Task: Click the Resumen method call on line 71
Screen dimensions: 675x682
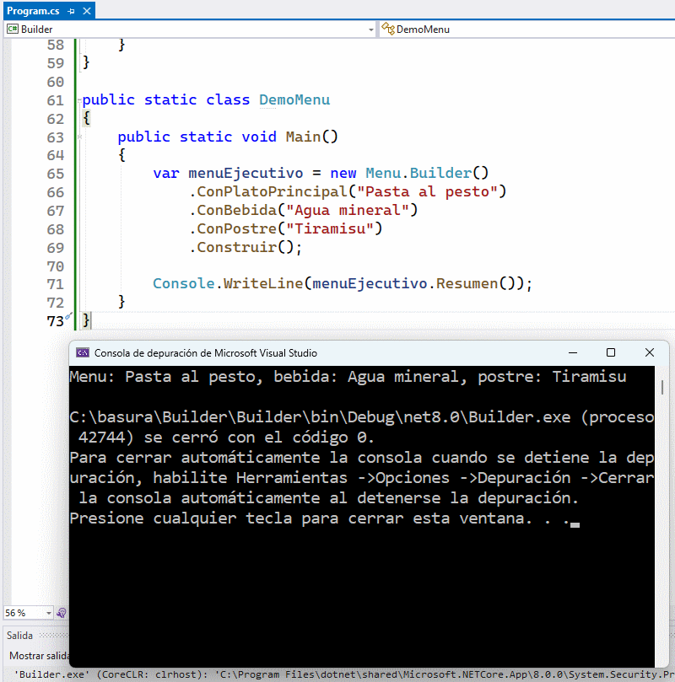Action: click(x=467, y=284)
